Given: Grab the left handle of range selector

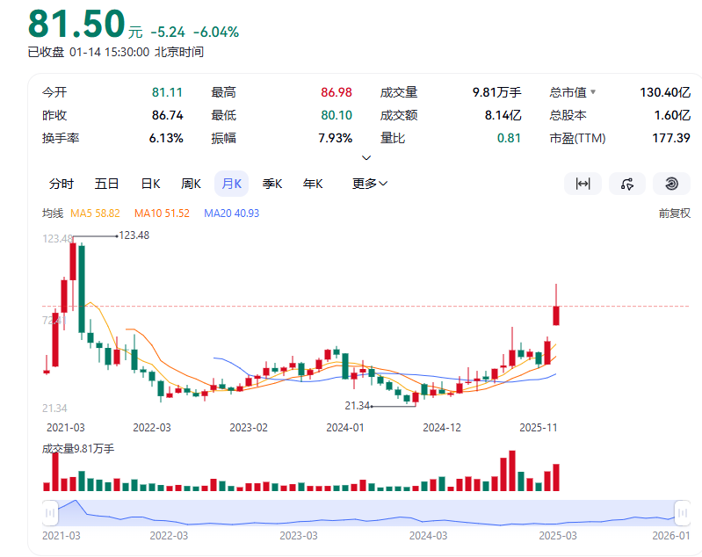Looking at the screenshot, I should pos(50,512).
